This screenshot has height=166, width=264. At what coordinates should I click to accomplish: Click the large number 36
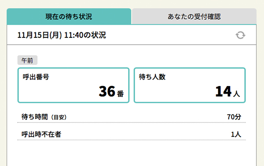107,91
